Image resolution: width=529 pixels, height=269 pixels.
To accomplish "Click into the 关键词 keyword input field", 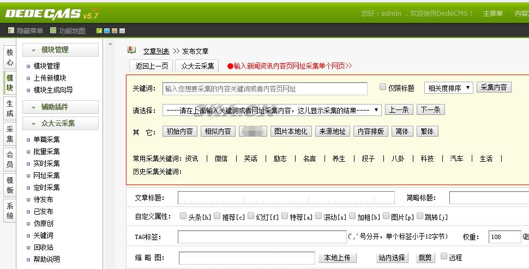I will 265,89.
